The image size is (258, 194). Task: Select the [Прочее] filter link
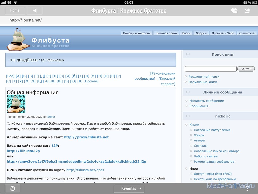click(91, 81)
